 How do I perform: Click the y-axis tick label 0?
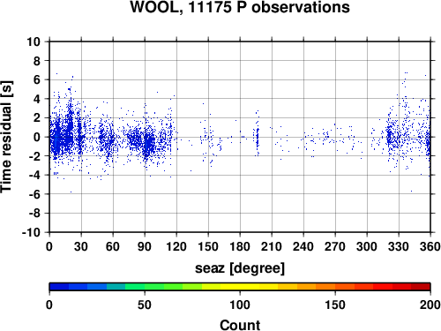37,137
